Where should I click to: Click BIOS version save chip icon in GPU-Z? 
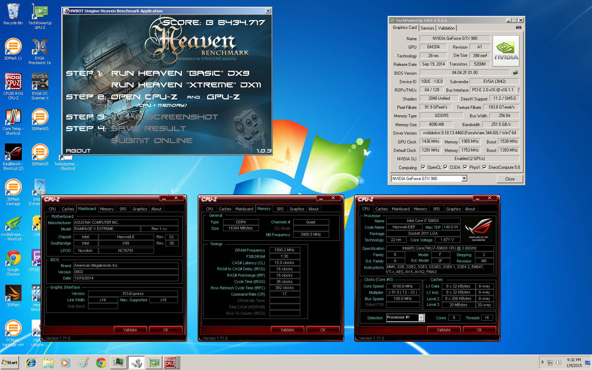516,73
